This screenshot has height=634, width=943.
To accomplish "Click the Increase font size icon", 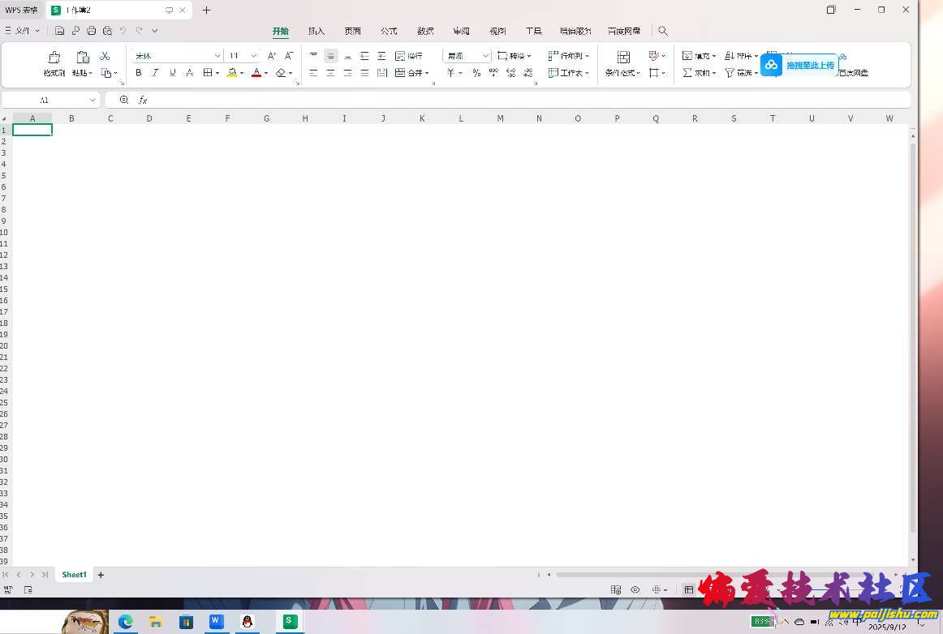I will 272,56.
